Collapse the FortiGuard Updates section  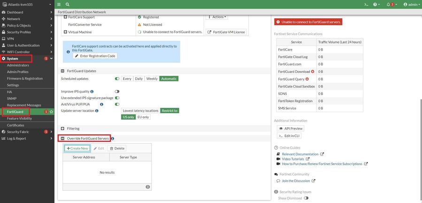[62, 71]
